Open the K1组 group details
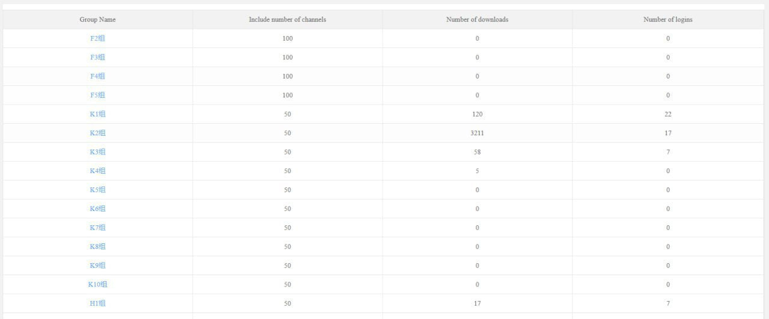769x319 pixels. 97,114
